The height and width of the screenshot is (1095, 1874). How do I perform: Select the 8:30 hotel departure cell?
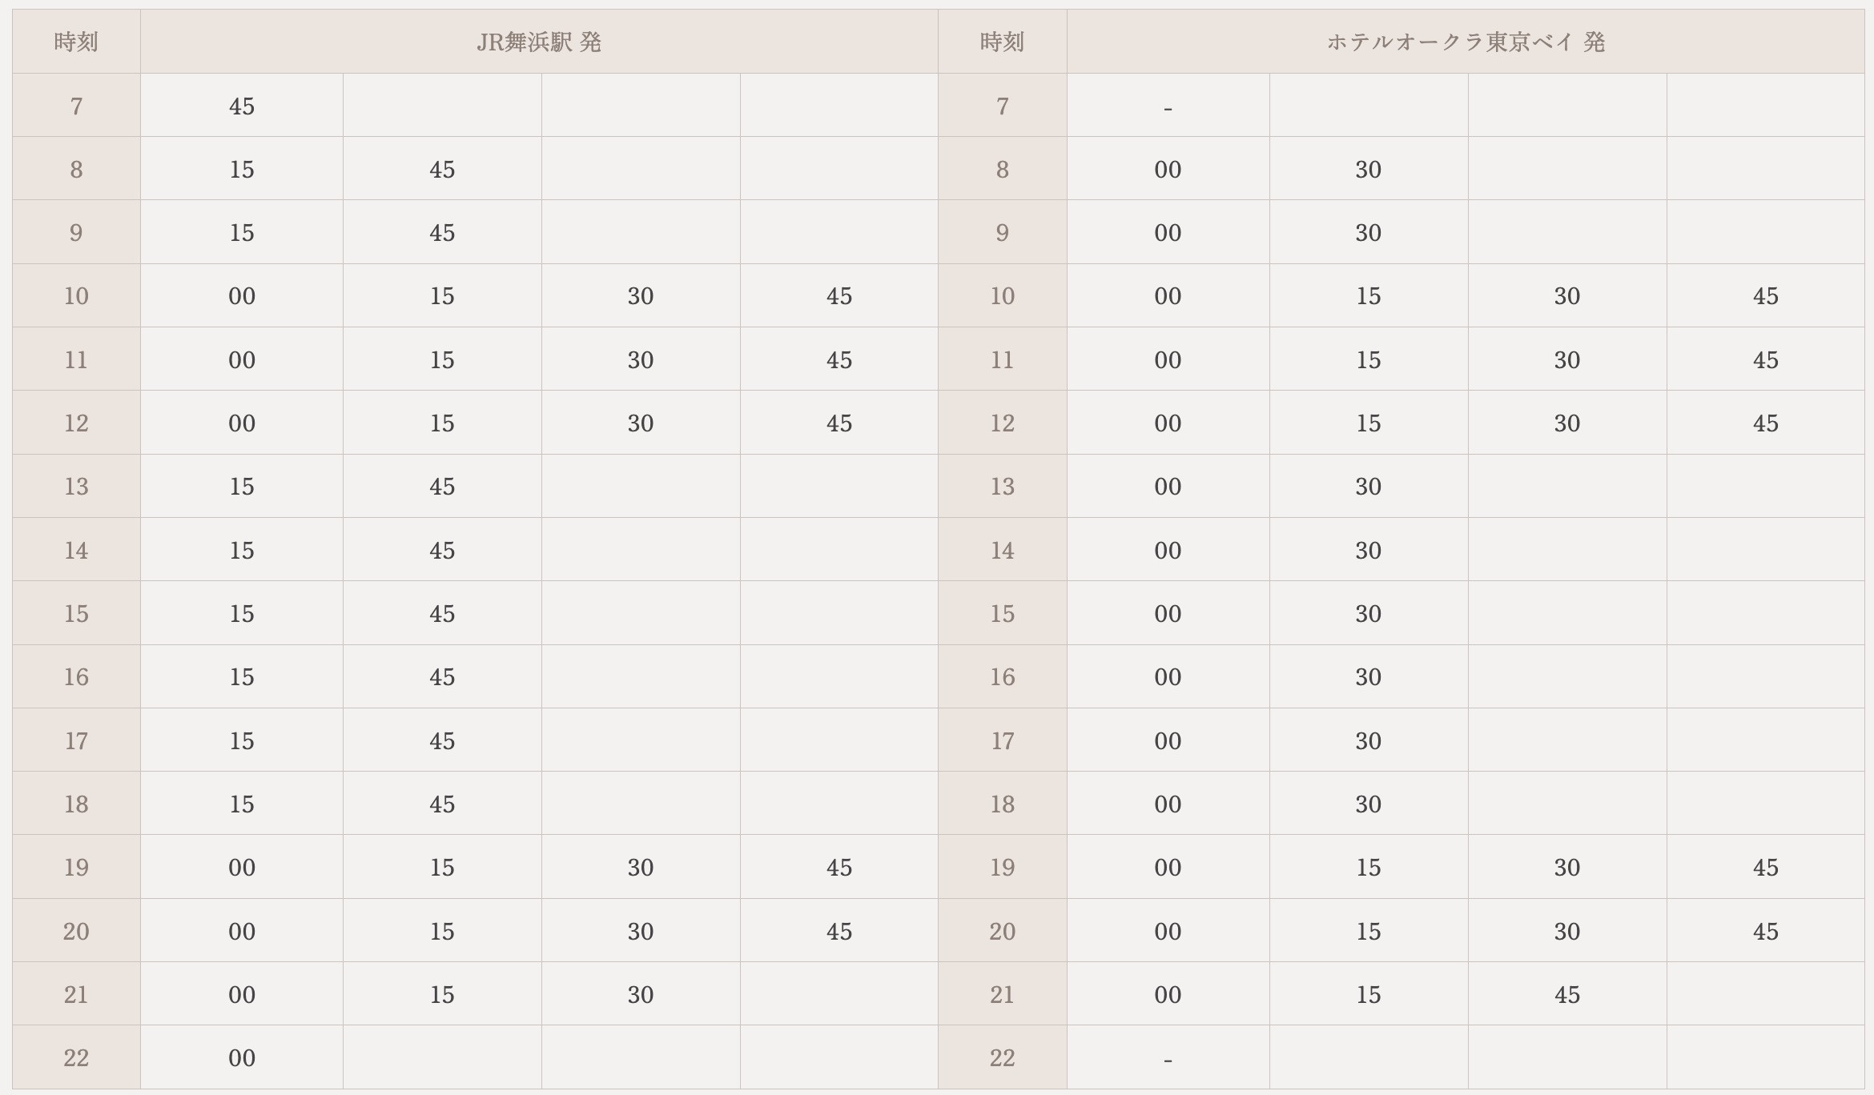pyautogui.click(x=1369, y=169)
